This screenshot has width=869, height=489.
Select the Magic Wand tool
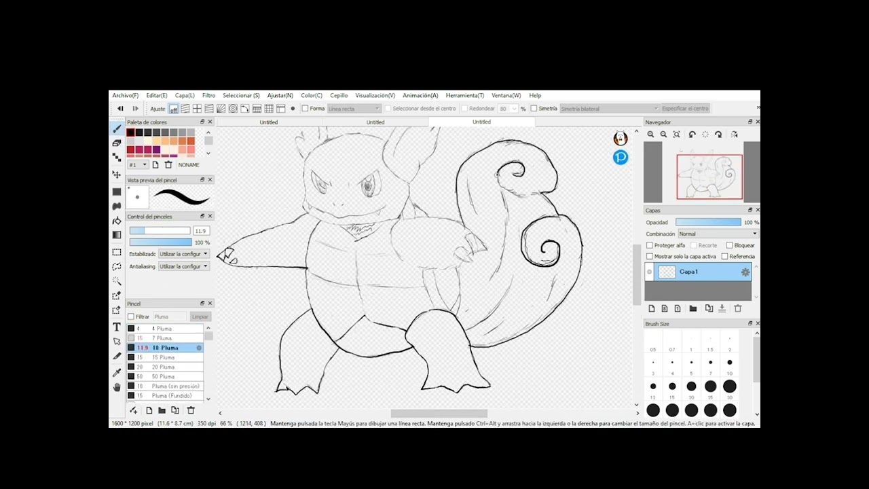pos(117,281)
